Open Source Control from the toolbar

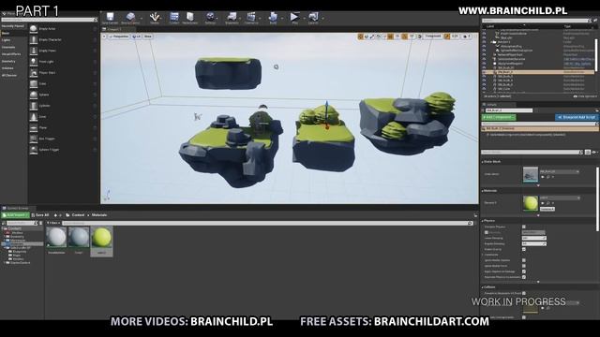click(x=131, y=17)
